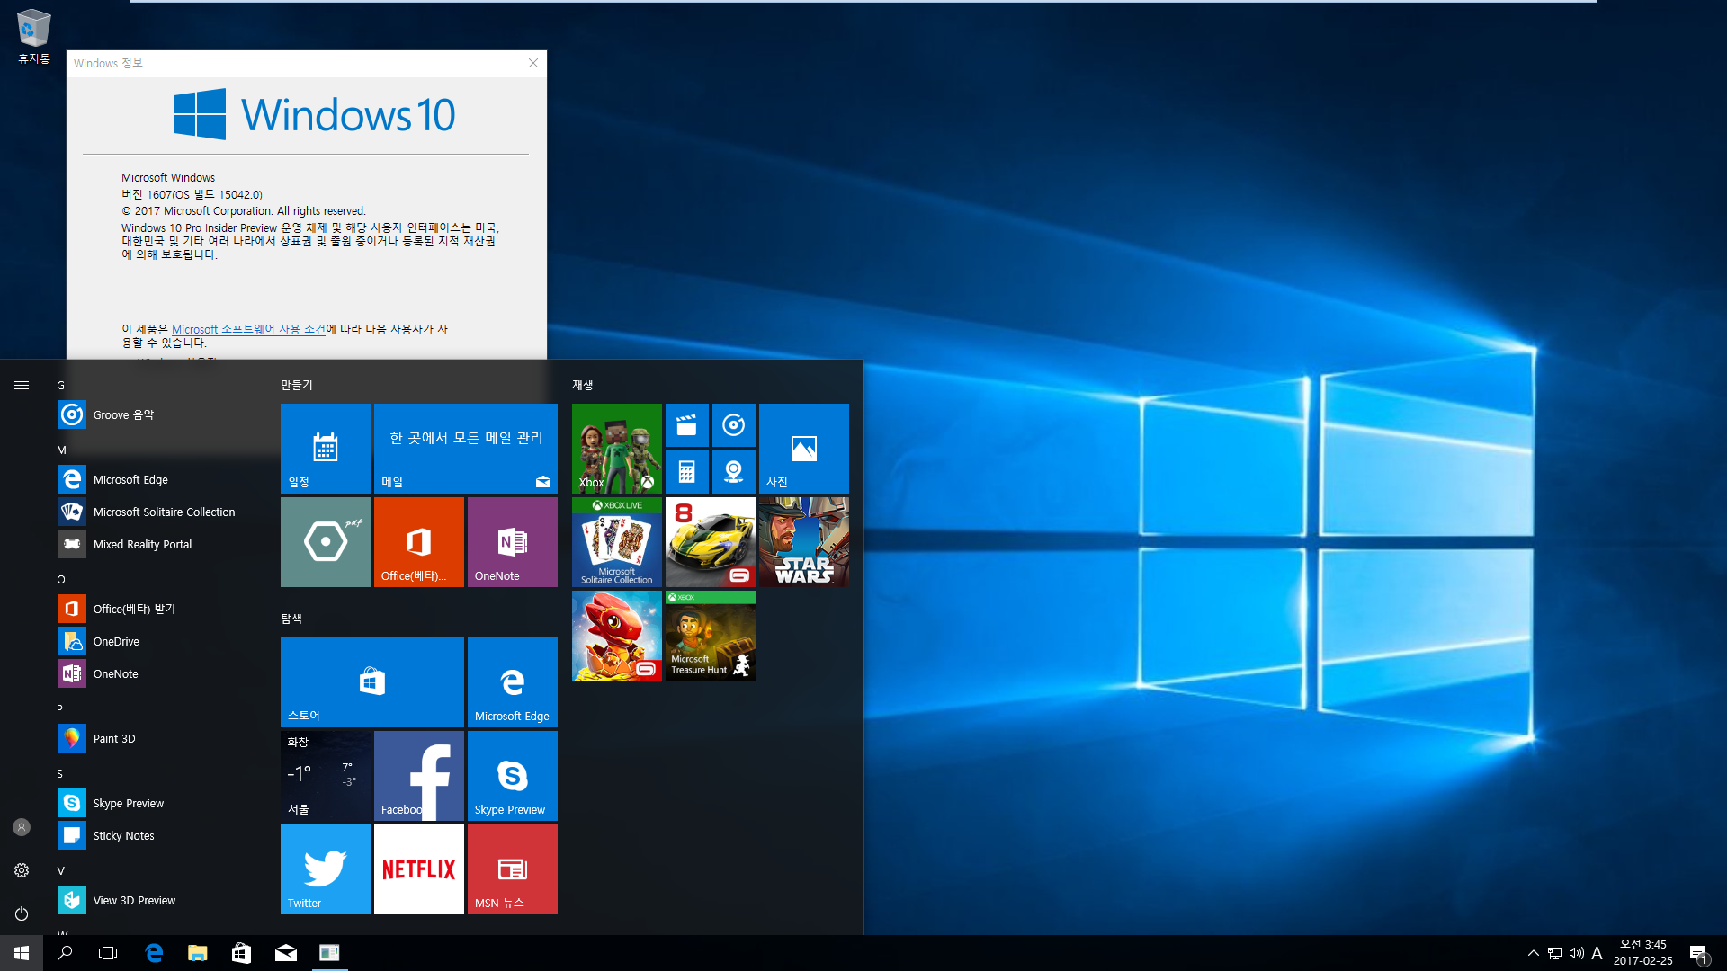Open the Office(베타) orange tile
The width and height of the screenshot is (1727, 971).
click(x=419, y=542)
